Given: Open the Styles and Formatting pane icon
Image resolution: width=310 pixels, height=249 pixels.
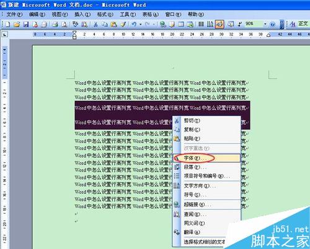Looking at the screenshot, I should click(293, 24).
